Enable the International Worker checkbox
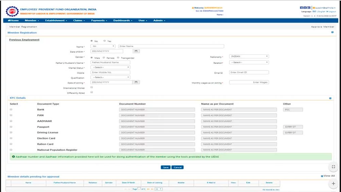 (x=92, y=88)
